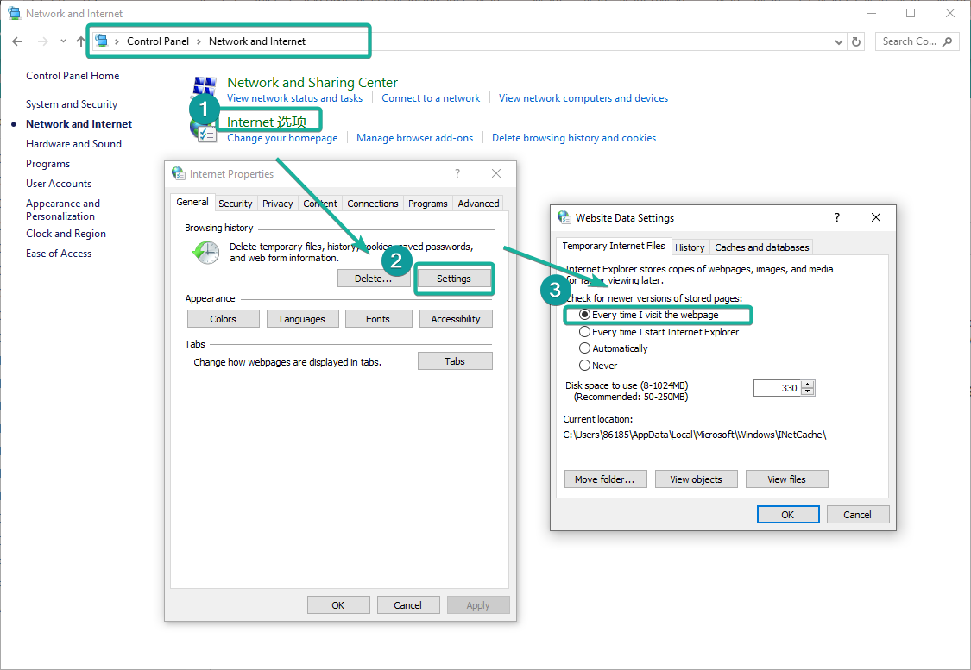Click the View files button

coord(786,479)
